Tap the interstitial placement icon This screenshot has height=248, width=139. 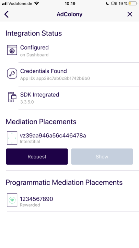[x=12, y=138]
